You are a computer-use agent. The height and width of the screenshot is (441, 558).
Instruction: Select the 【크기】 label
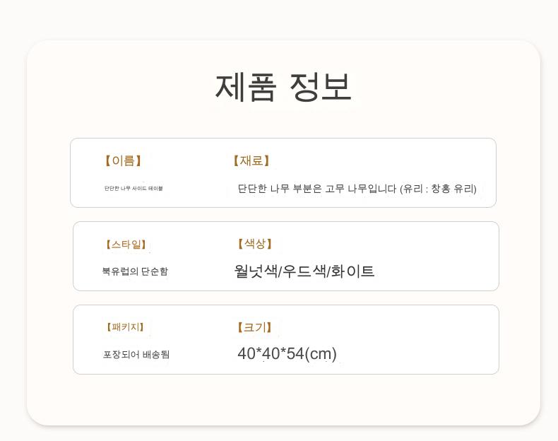254,327
